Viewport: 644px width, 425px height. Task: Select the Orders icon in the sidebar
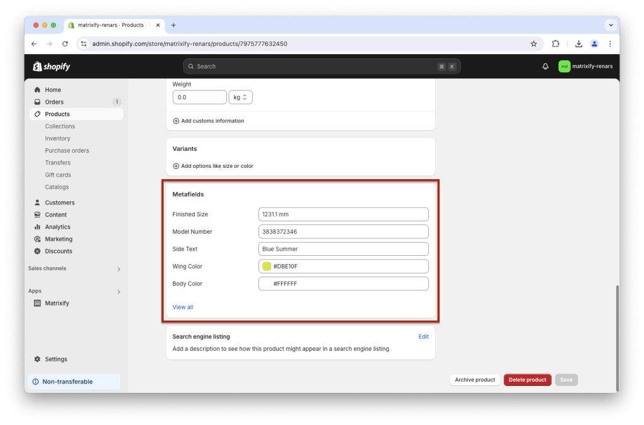pos(38,101)
